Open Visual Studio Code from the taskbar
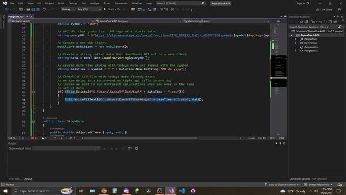 point(182,191)
